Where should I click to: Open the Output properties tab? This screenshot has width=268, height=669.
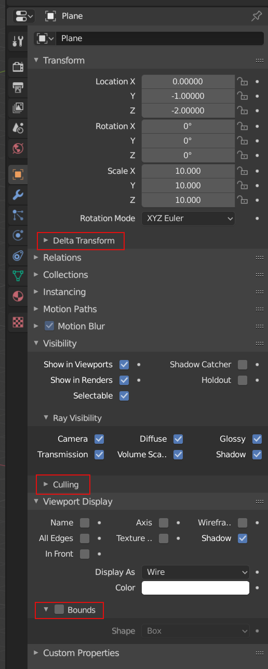tap(18, 87)
